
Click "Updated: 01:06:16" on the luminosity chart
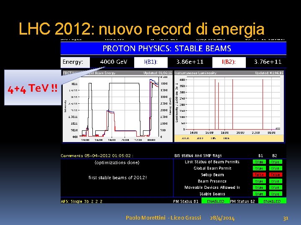click(x=269, y=73)
